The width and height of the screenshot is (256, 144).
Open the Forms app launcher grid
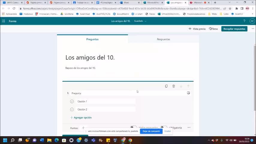3,21
